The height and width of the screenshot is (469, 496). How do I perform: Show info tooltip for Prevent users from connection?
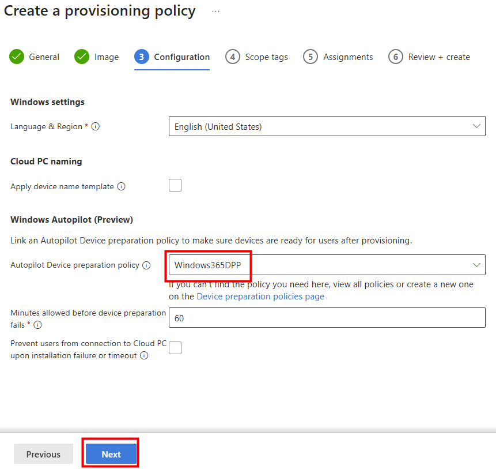point(144,355)
